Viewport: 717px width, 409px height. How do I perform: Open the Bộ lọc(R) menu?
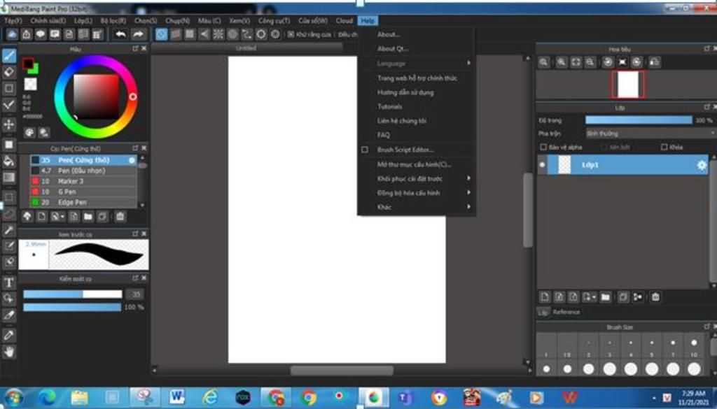[x=113, y=21]
